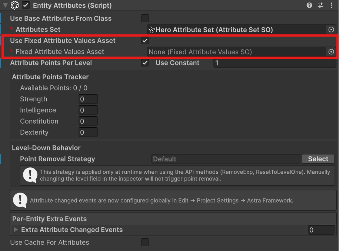Click the Select strategy button
Viewport: 339px width, 251px height.
click(x=318, y=159)
